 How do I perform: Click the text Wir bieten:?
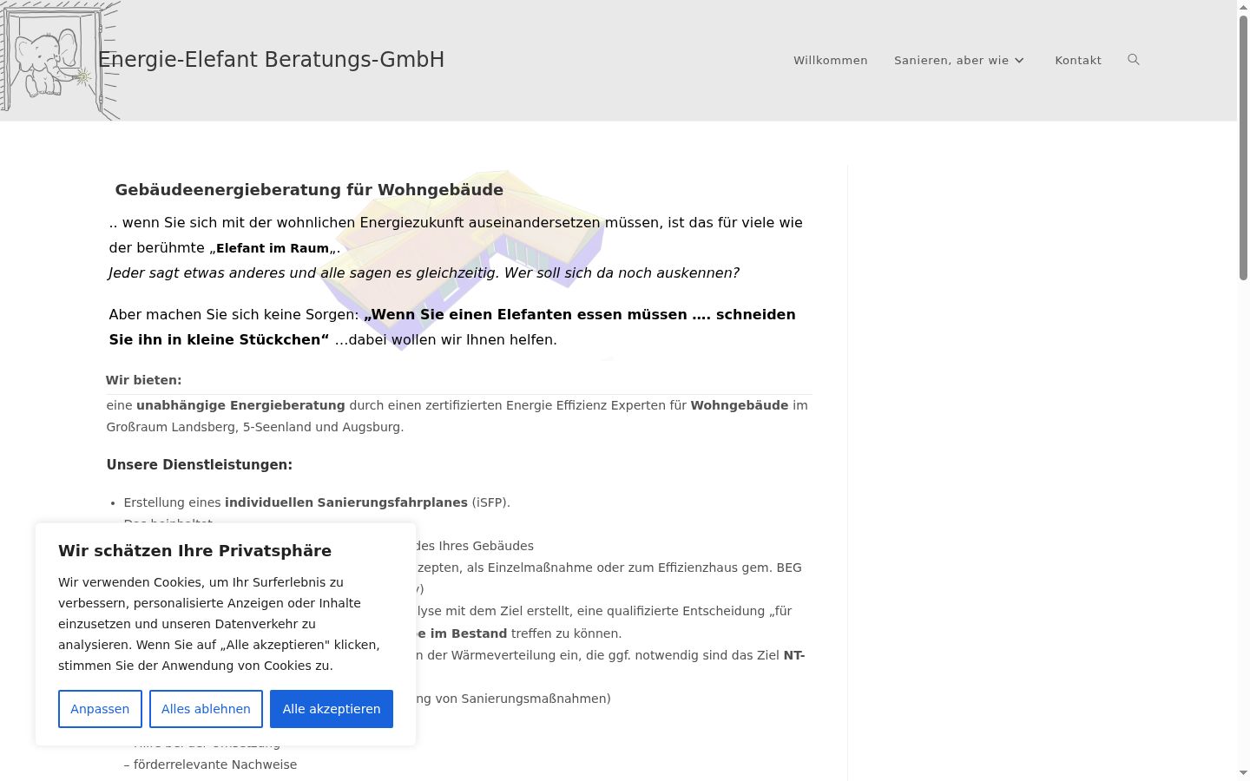click(x=143, y=380)
